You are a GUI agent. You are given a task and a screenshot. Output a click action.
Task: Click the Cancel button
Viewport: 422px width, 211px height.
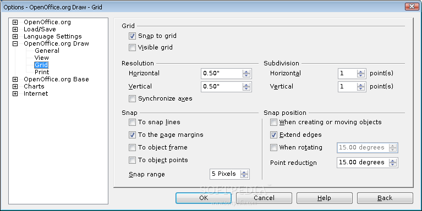[x=264, y=198]
